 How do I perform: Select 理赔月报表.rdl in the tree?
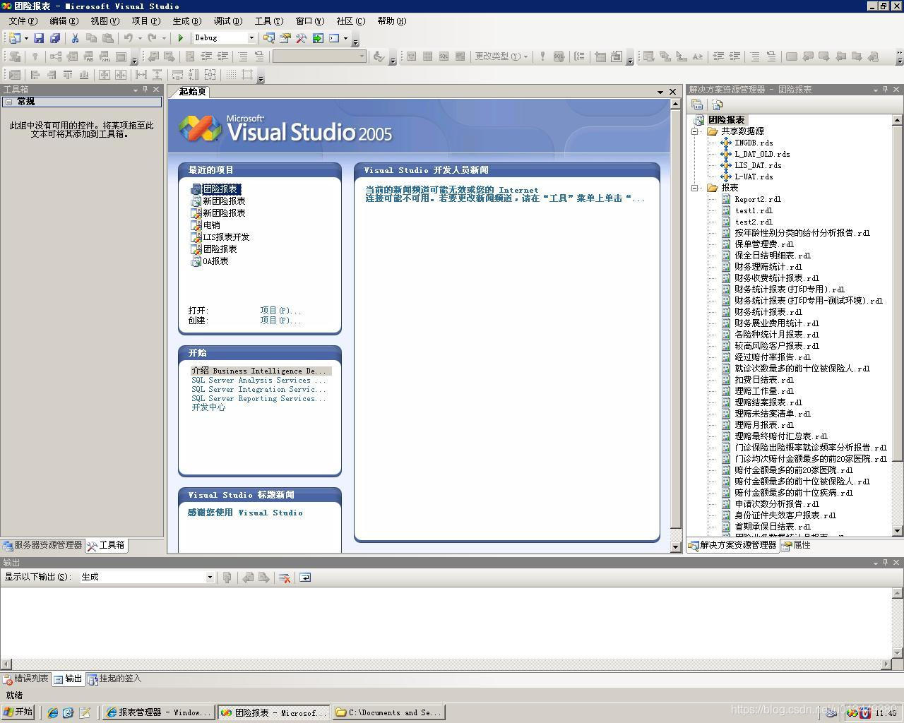(764, 425)
